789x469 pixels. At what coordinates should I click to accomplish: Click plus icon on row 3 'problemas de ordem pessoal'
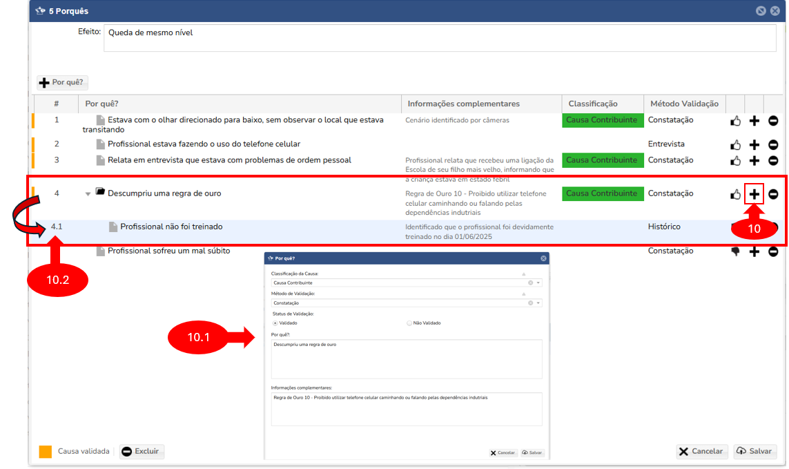(x=754, y=161)
